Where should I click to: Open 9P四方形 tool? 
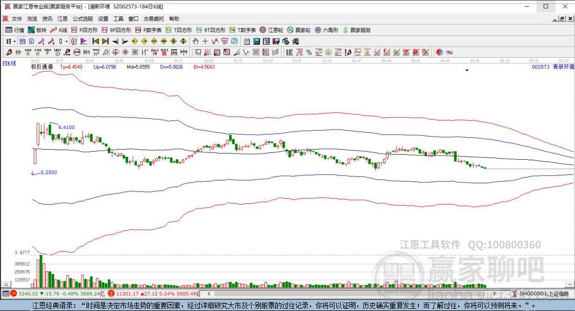[x=116, y=30]
